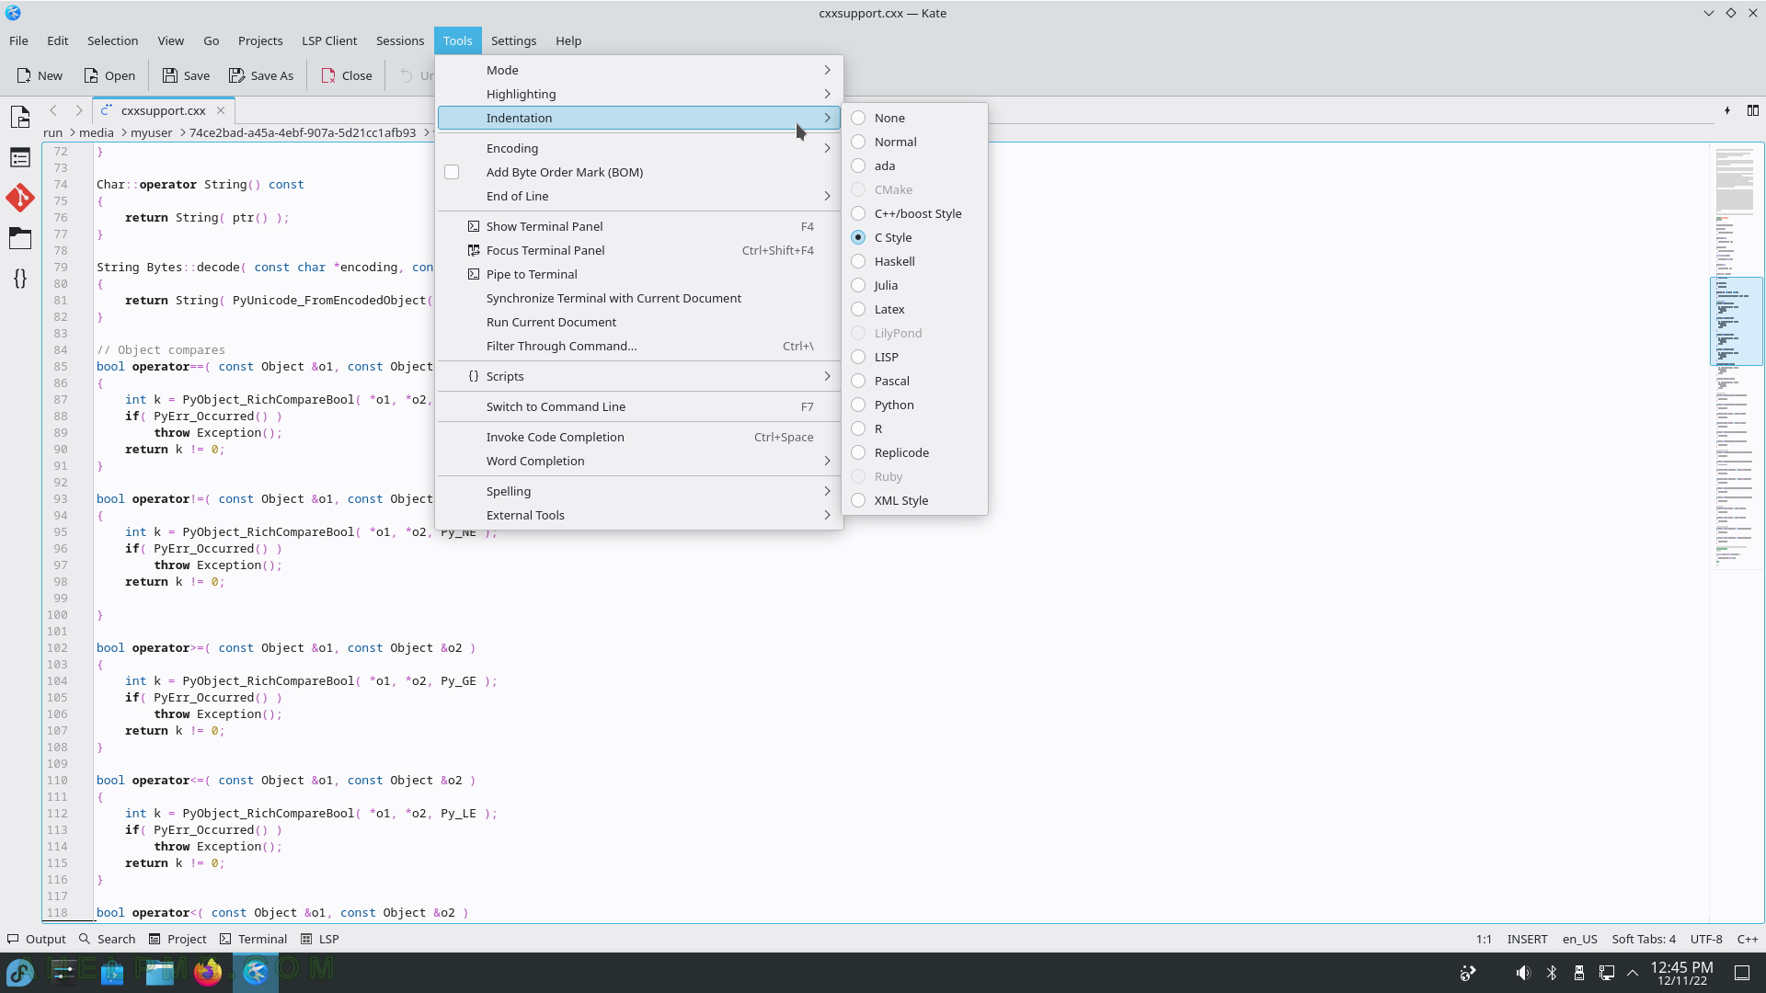Open the LSP Client menu
Viewport: 1766px width, 993px height.
[x=329, y=40]
